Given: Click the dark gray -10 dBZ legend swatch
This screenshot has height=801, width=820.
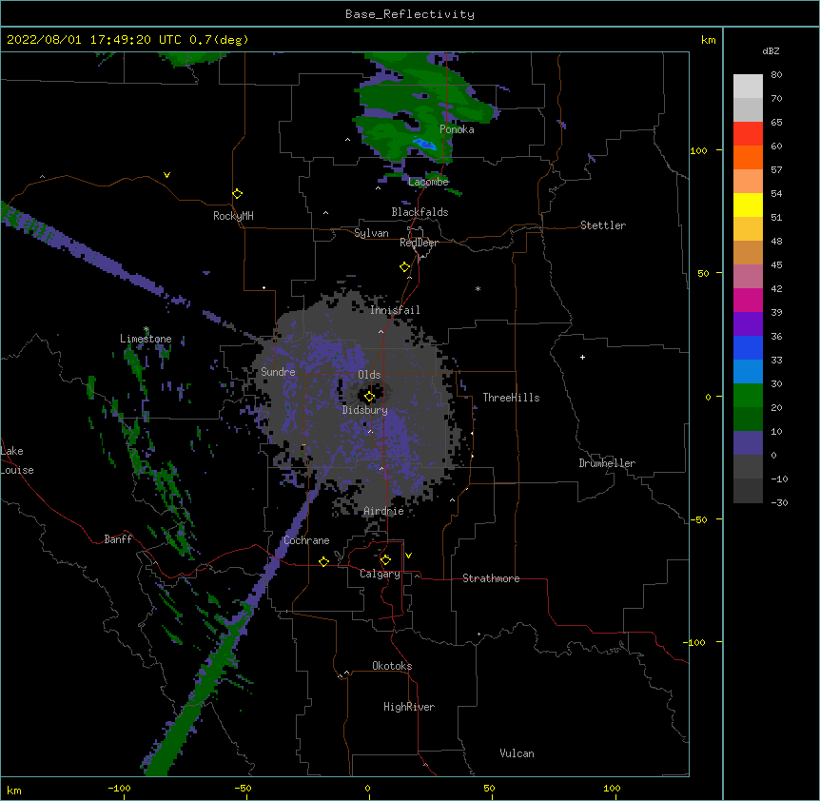Looking at the screenshot, I should pyautogui.click(x=748, y=491).
